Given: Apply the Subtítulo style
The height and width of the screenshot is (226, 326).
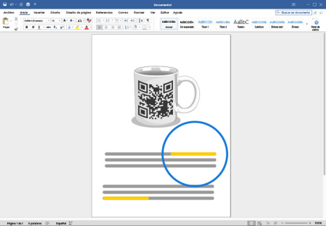Looking at the screenshot, I should 259,24.
